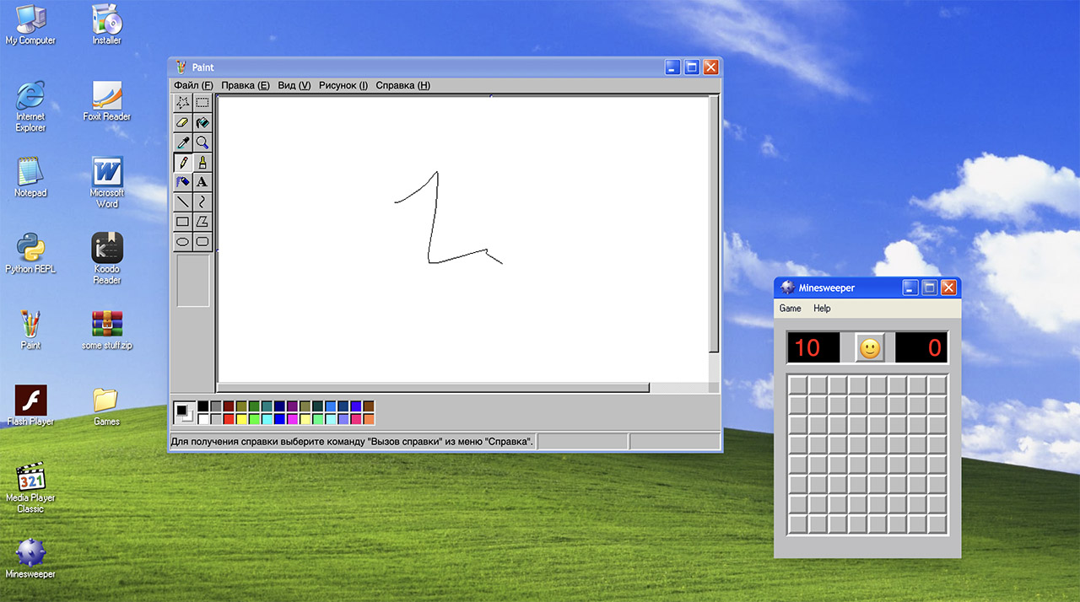
Task: Choose the Brush tool
Action: pos(202,162)
